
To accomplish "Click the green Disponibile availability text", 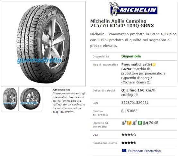I will (x=131, y=56).
